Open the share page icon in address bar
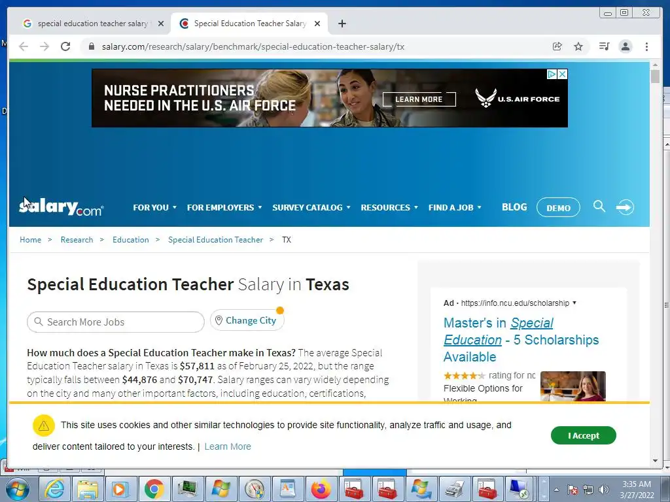Viewport: 670px width, 502px height. (x=557, y=46)
